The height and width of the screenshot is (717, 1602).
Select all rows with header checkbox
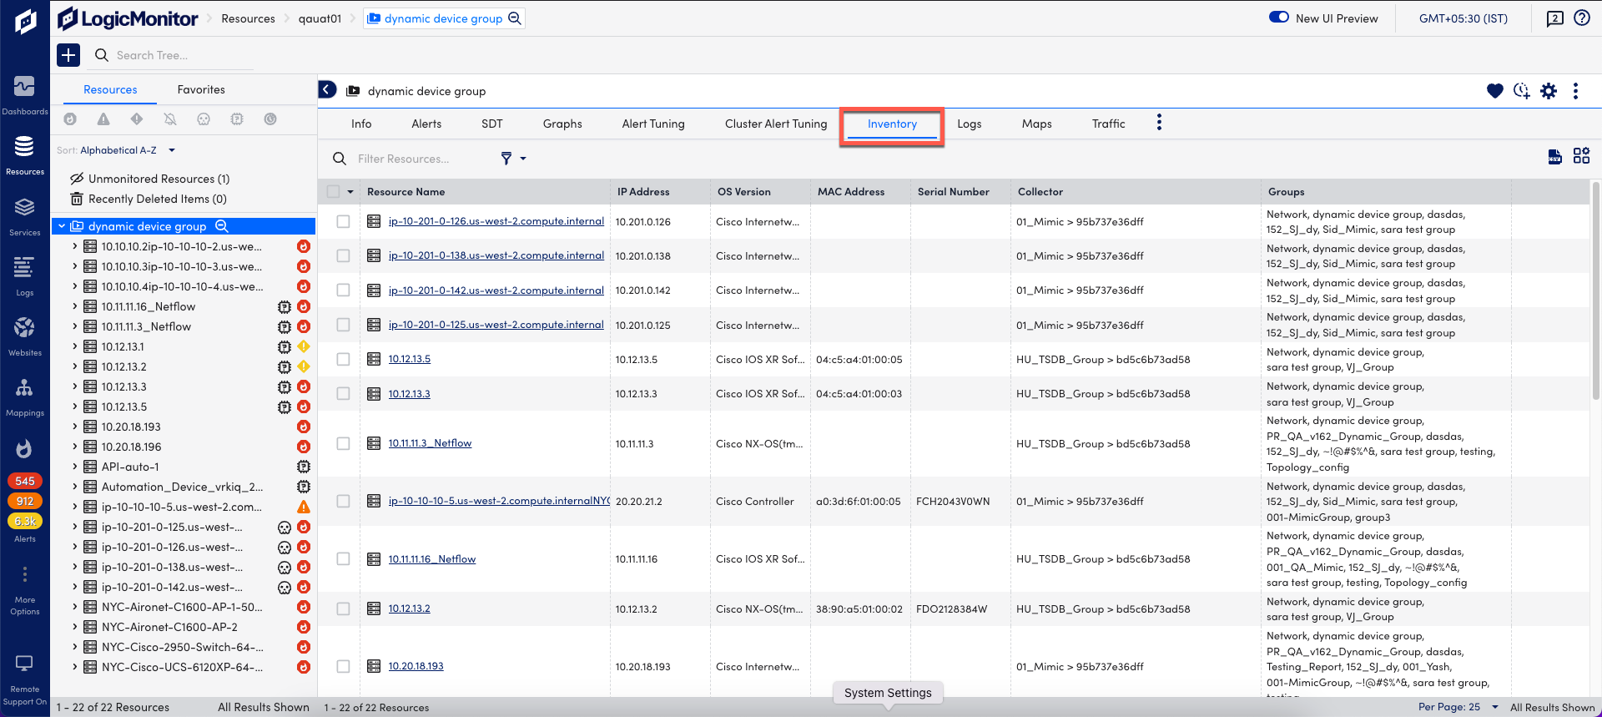point(334,191)
